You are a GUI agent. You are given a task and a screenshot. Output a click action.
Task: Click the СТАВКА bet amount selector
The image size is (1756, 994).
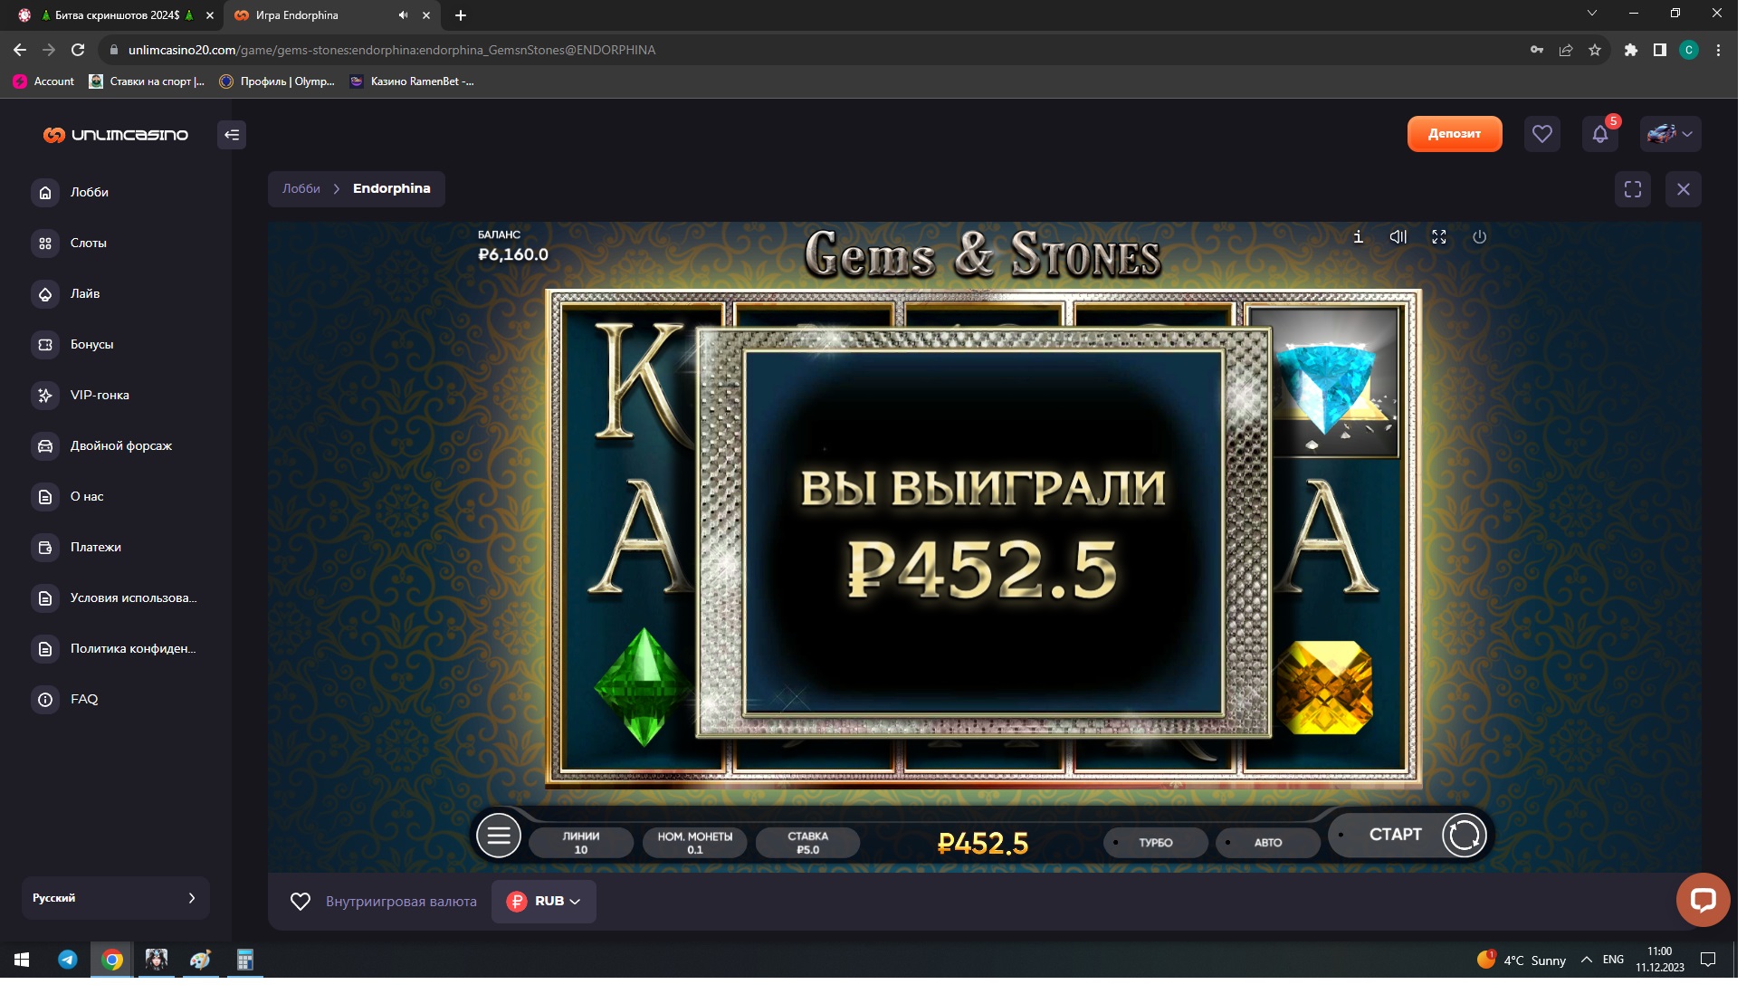pyautogui.click(x=807, y=843)
